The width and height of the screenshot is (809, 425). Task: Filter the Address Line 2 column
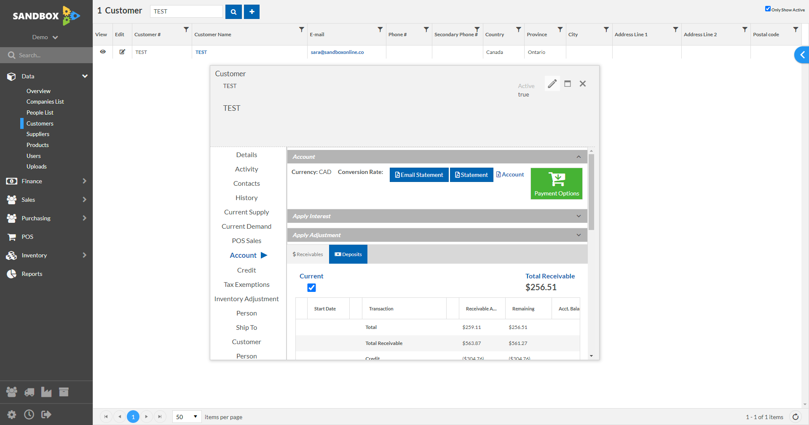pos(745,29)
